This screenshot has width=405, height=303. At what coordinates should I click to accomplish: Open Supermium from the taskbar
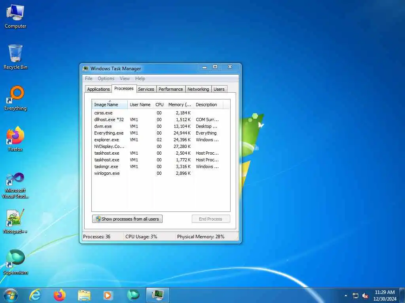pyautogui.click(x=133, y=295)
